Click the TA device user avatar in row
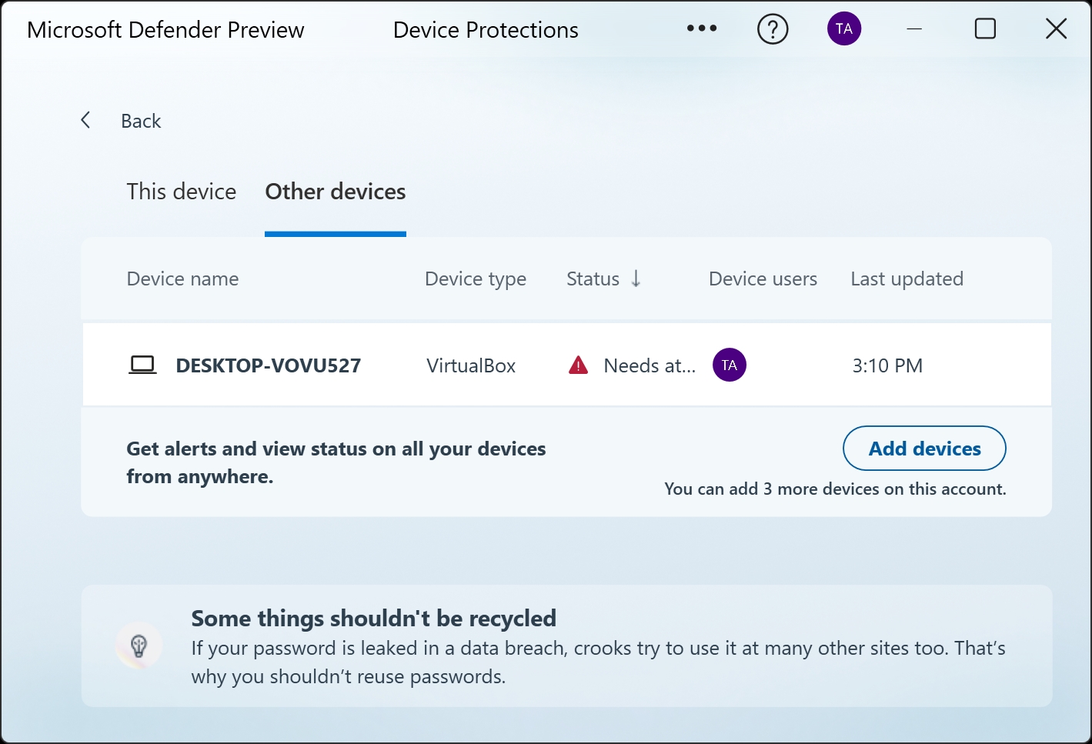1092x744 pixels. pos(730,365)
